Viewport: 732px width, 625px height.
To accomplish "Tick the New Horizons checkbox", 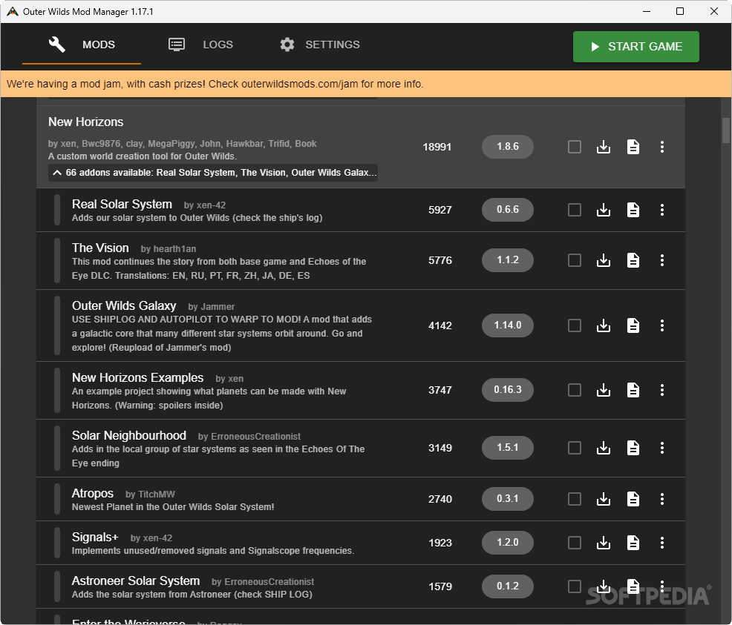I will click(x=574, y=147).
